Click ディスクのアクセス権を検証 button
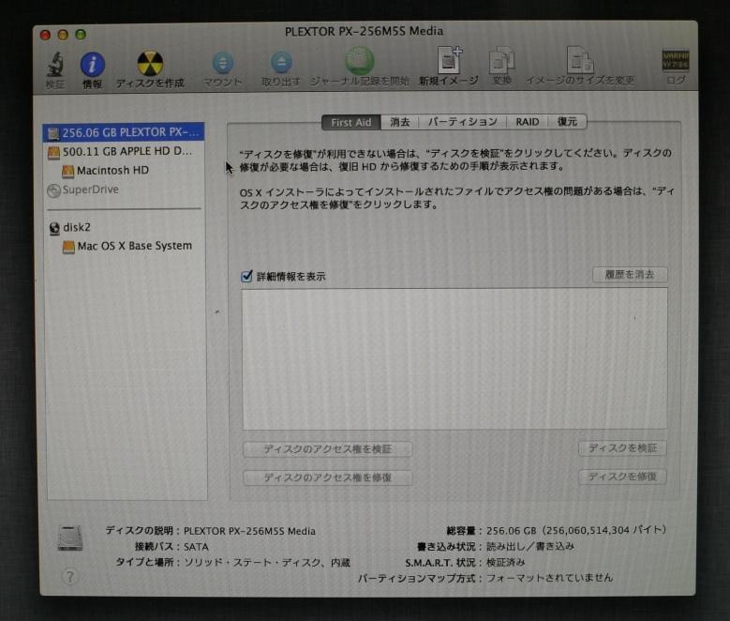730x621 pixels. click(327, 449)
